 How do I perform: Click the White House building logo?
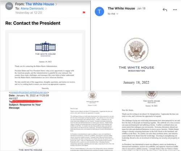[x=45, y=46]
